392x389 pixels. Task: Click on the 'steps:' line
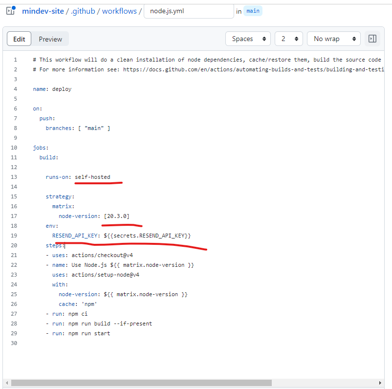[55, 245]
